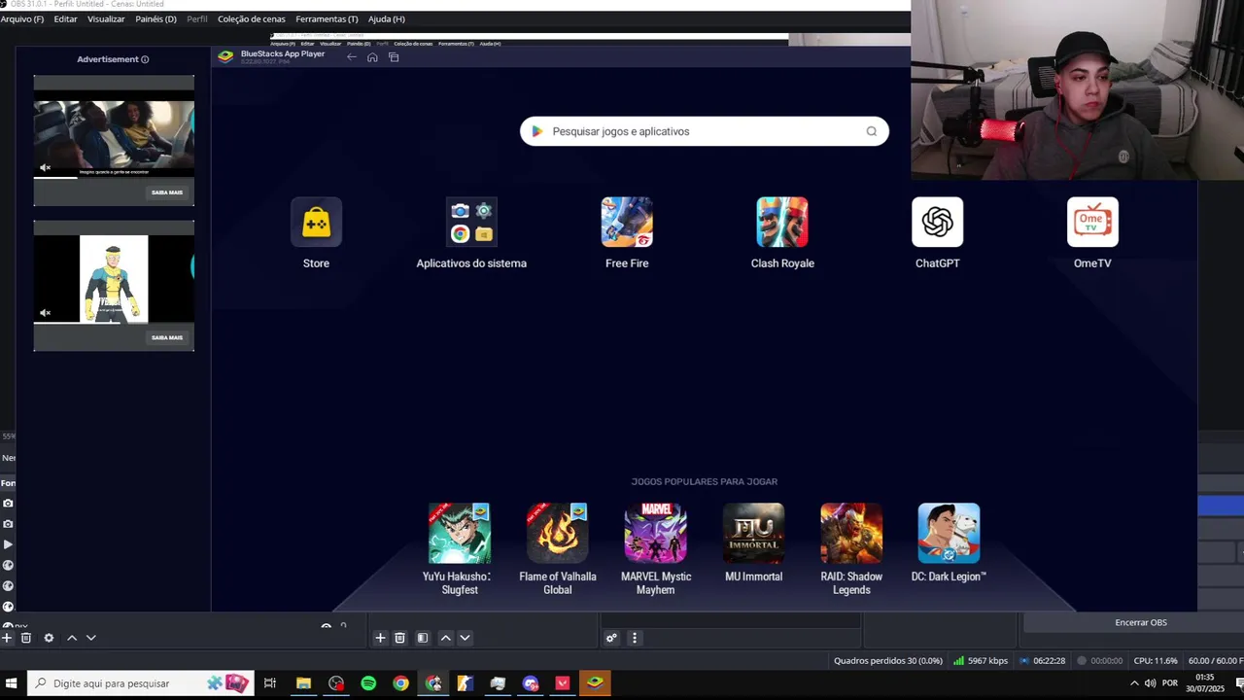This screenshot has height=700, width=1244.
Task: Select the MU Immortal game icon
Action: point(753,533)
